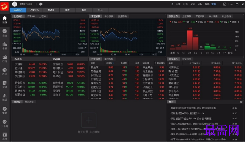Screen dimensions: 246x142
Task: Switch to the 沪深300 index tab
Action: (x=31, y=16)
